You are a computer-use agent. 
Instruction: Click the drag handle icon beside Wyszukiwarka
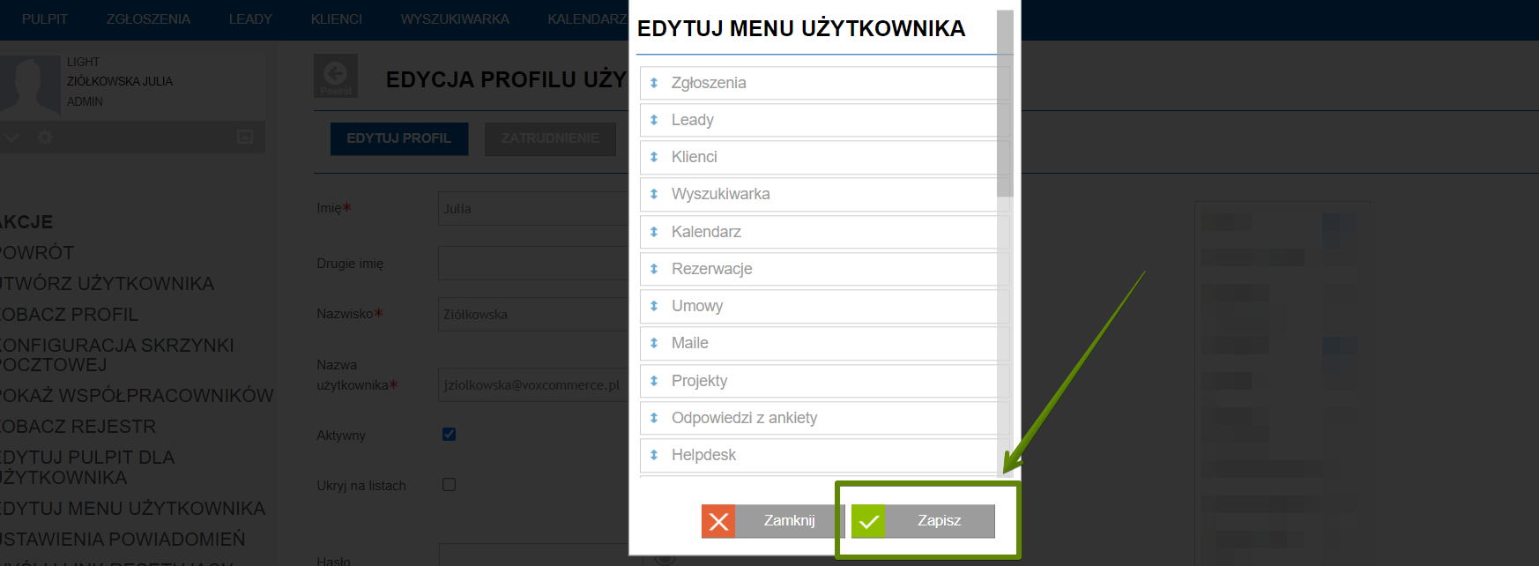pos(654,194)
